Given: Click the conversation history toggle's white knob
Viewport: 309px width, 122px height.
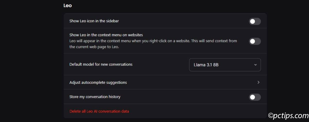Looking at the screenshot, I should [252, 97].
